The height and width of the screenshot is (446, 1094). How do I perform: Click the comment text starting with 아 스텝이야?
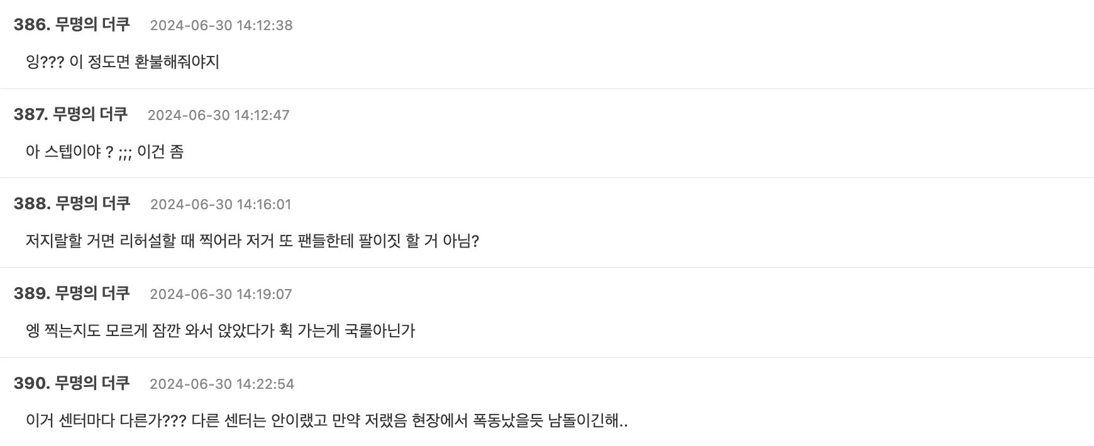(x=104, y=152)
